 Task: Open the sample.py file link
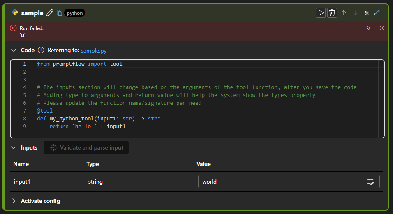click(x=93, y=51)
